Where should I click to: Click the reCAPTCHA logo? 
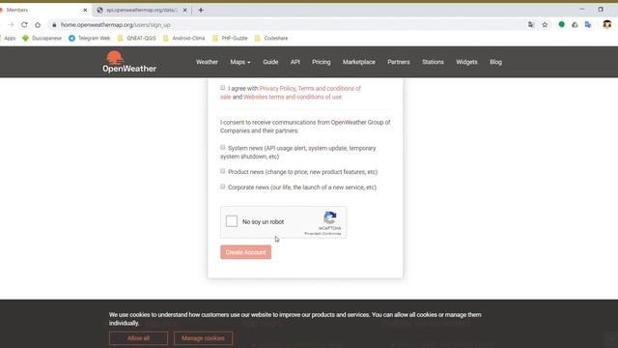[x=330, y=217]
